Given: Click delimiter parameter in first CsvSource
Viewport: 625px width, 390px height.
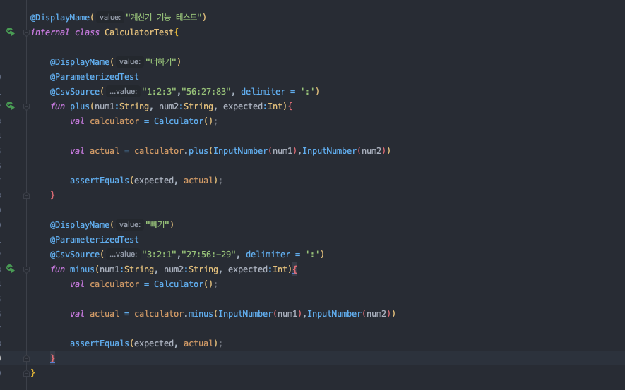Looking at the screenshot, I should tap(263, 92).
